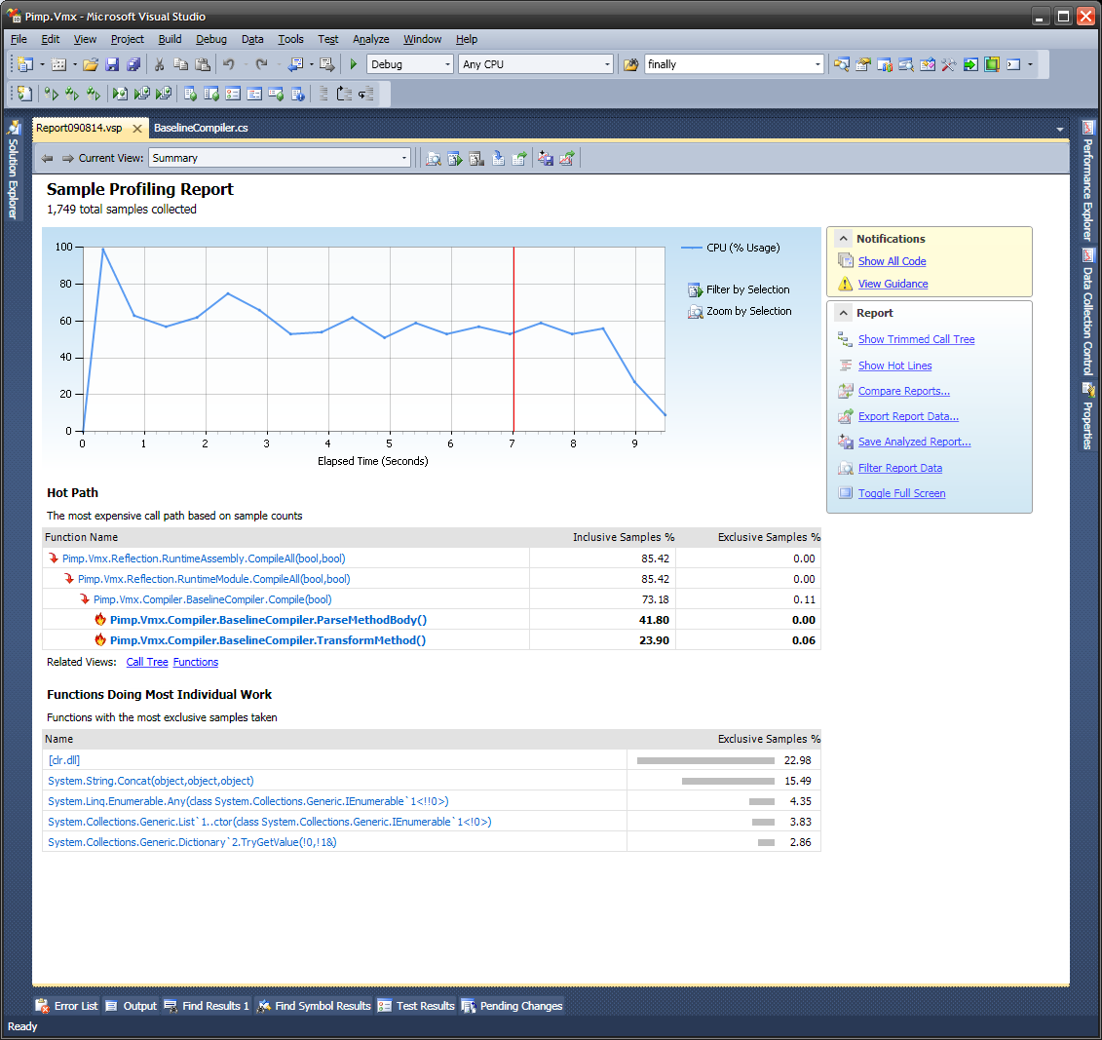Open the Performance Explorer side panel tab

point(1088,181)
